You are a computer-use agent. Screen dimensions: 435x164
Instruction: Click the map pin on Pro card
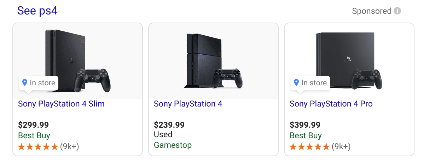(296, 83)
